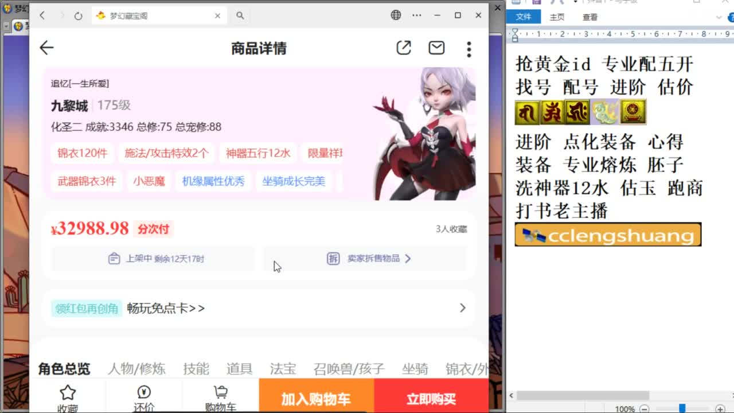The image size is (734, 413).
Task: Click the 分次付 installment badge
Action: pos(153,229)
